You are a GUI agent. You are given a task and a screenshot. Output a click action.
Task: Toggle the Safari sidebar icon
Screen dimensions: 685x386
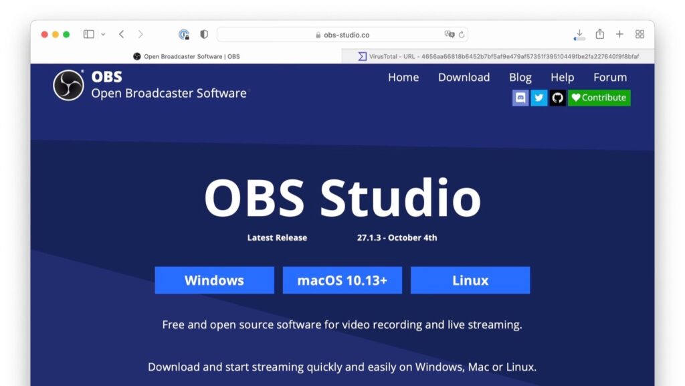(88, 33)
